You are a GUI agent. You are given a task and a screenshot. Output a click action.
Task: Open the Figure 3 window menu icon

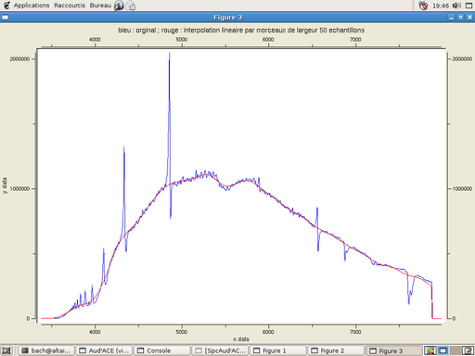5,18
